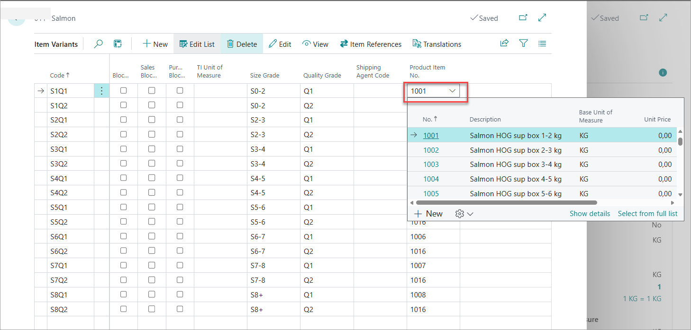Open background page in new window
This screenshot has width=691, height=330.
tap(644, 17)
